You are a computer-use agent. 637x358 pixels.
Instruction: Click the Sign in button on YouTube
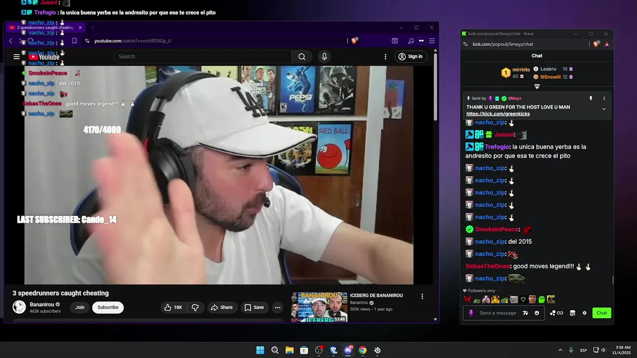[x=411, y=57]
